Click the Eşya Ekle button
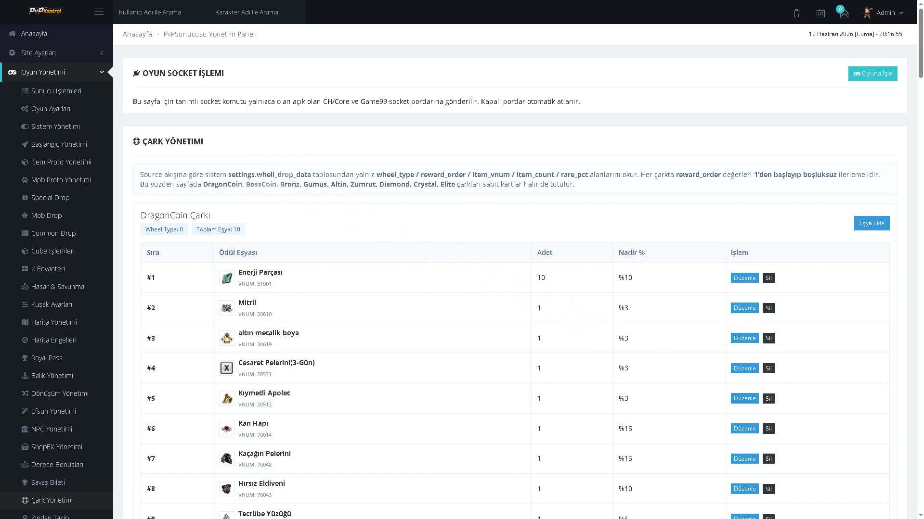Viewport: 924px width, 519px height. pos(872,223)
